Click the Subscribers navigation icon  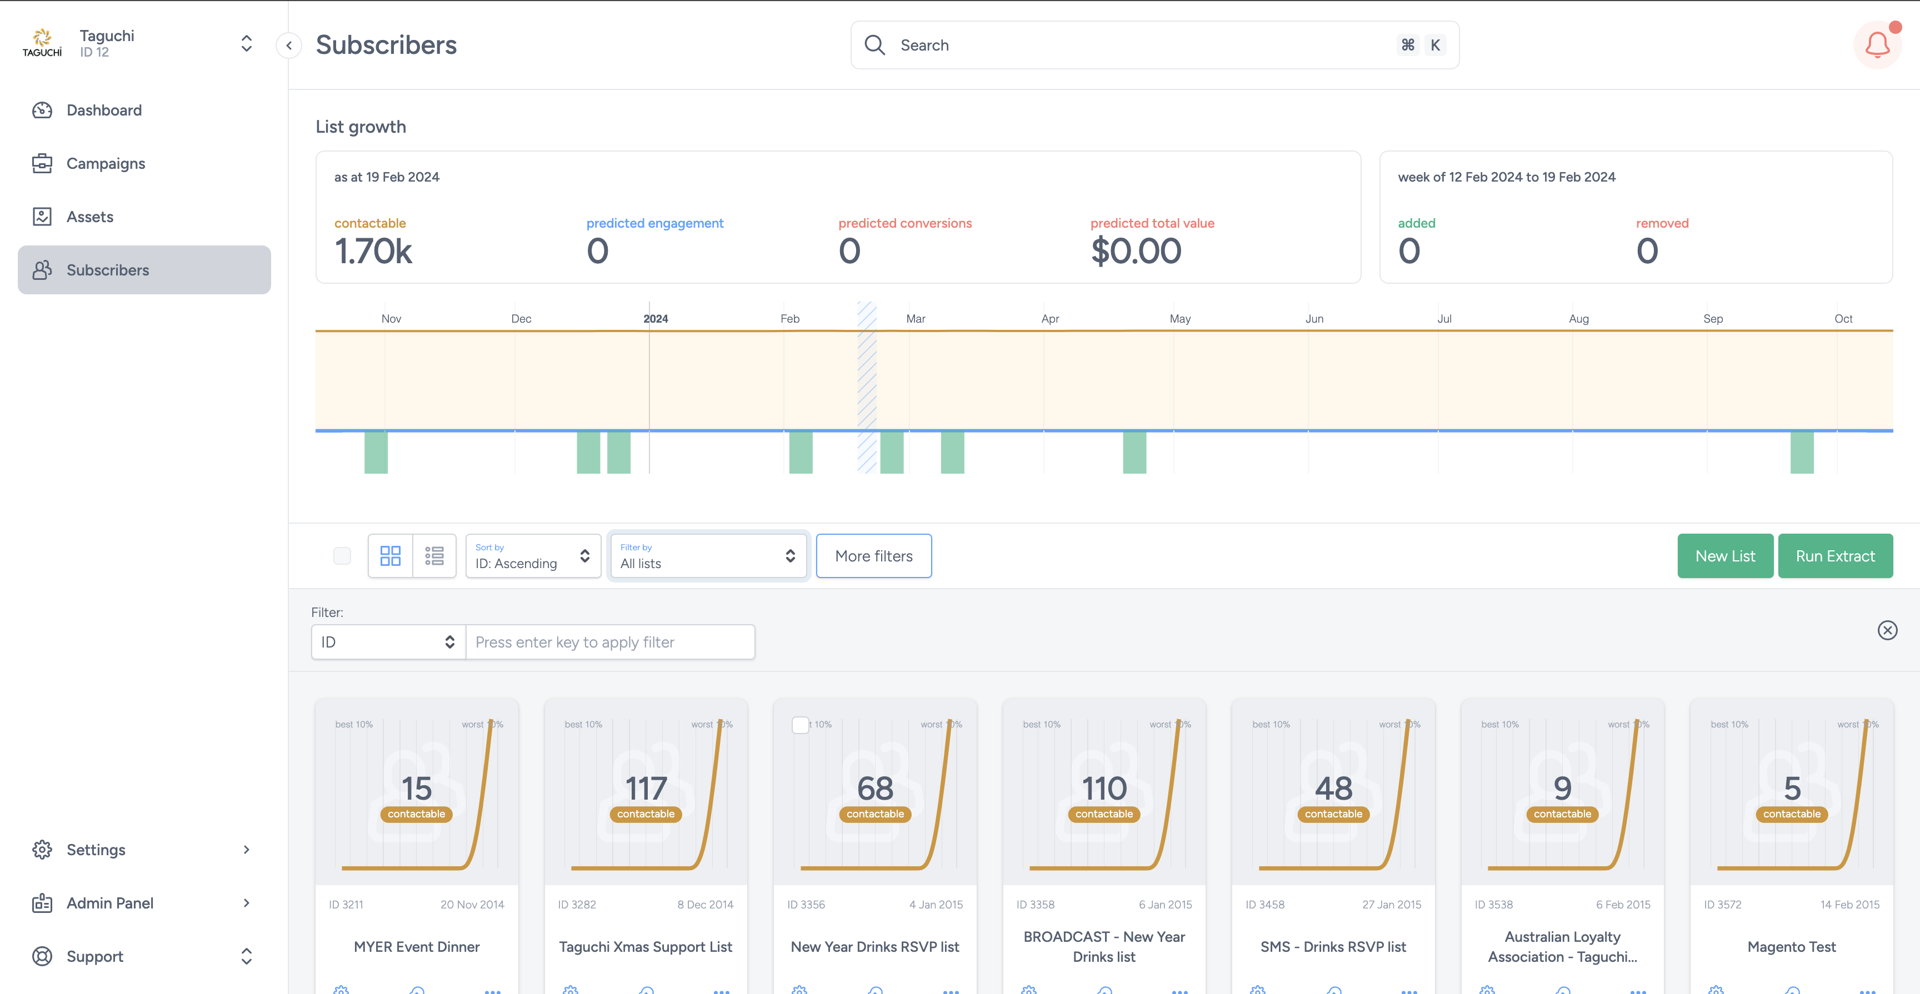point(42,270)
